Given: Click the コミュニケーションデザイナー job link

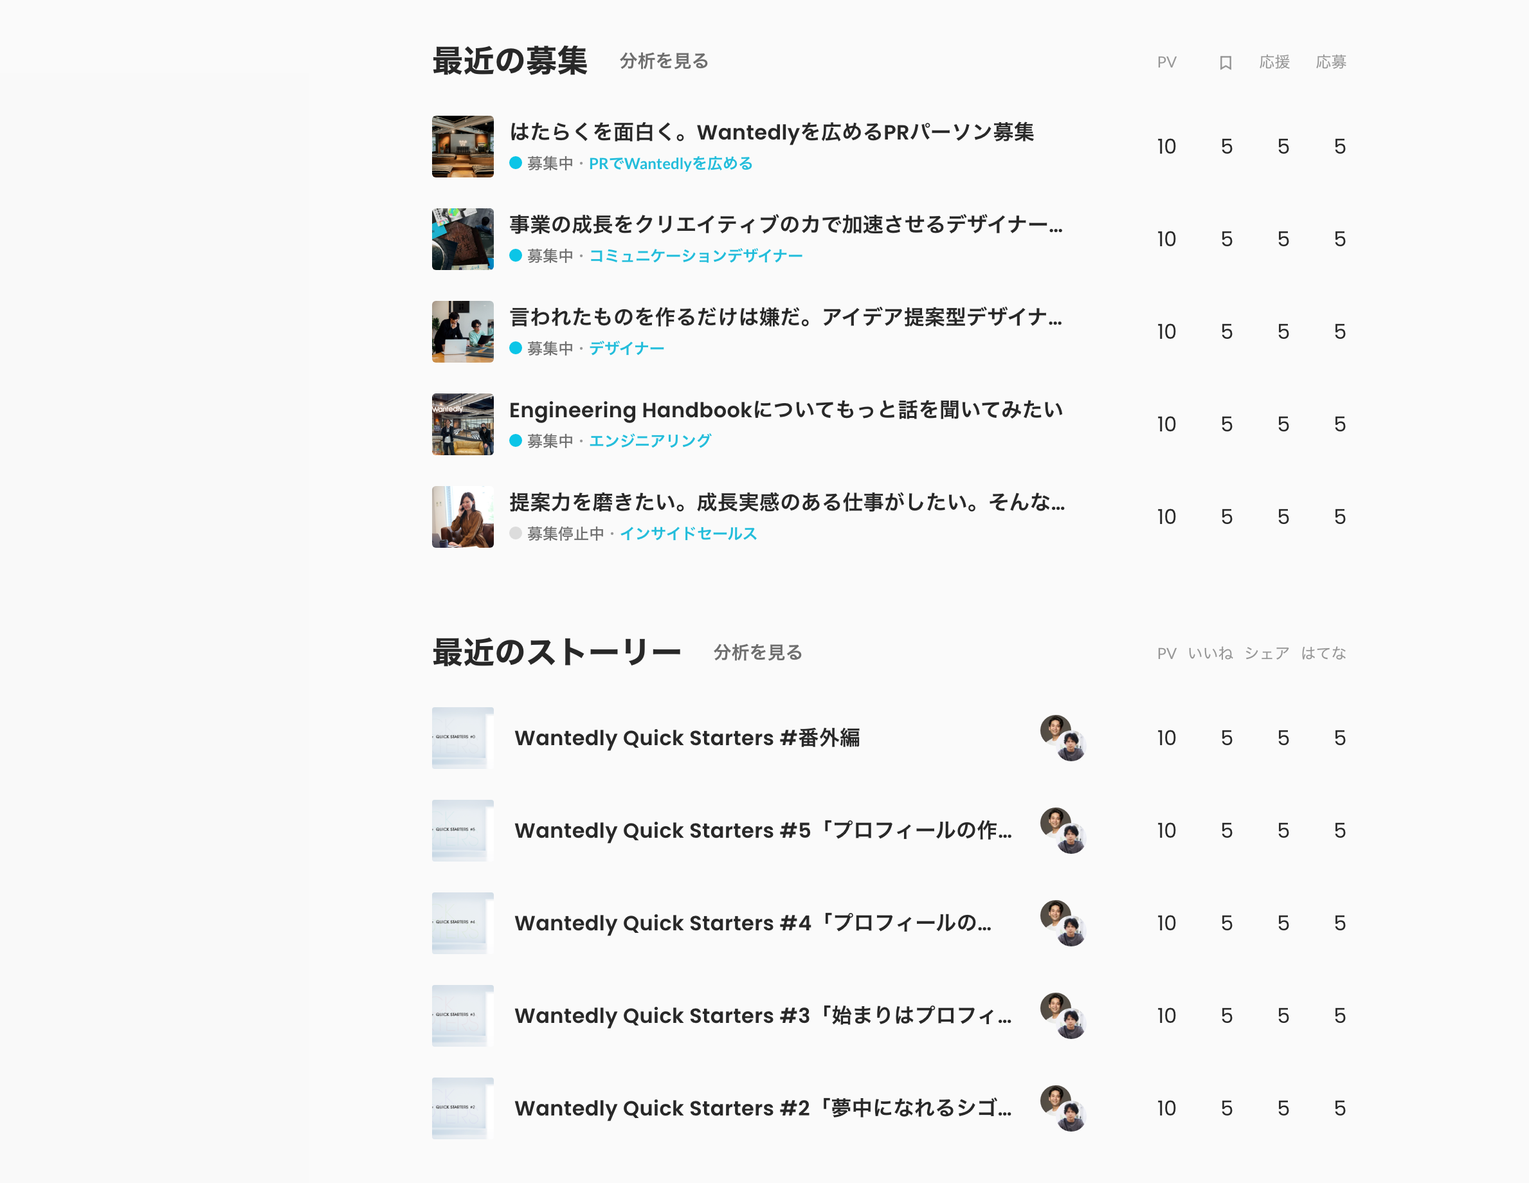Looking at the screenshot, I should coord(695,255).
